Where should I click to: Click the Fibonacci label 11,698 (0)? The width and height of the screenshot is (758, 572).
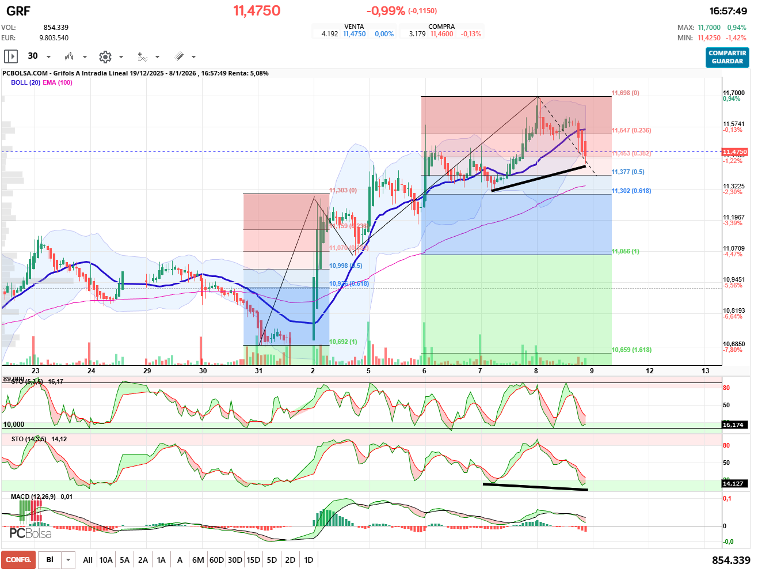click(x=626, y=93)
